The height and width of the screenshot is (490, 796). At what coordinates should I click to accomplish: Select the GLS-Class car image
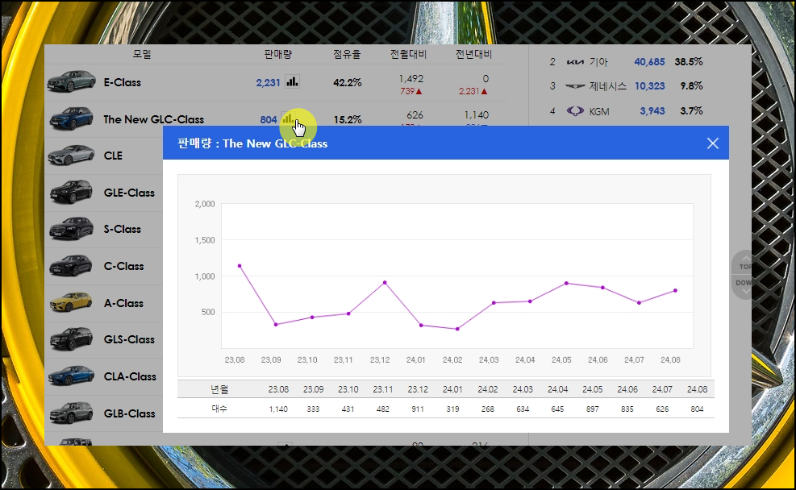(x=72, y=339)
